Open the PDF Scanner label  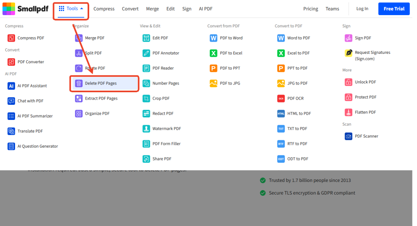point(367,136)
